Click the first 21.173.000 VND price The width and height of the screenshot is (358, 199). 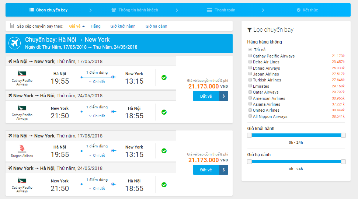coord(208,86)
